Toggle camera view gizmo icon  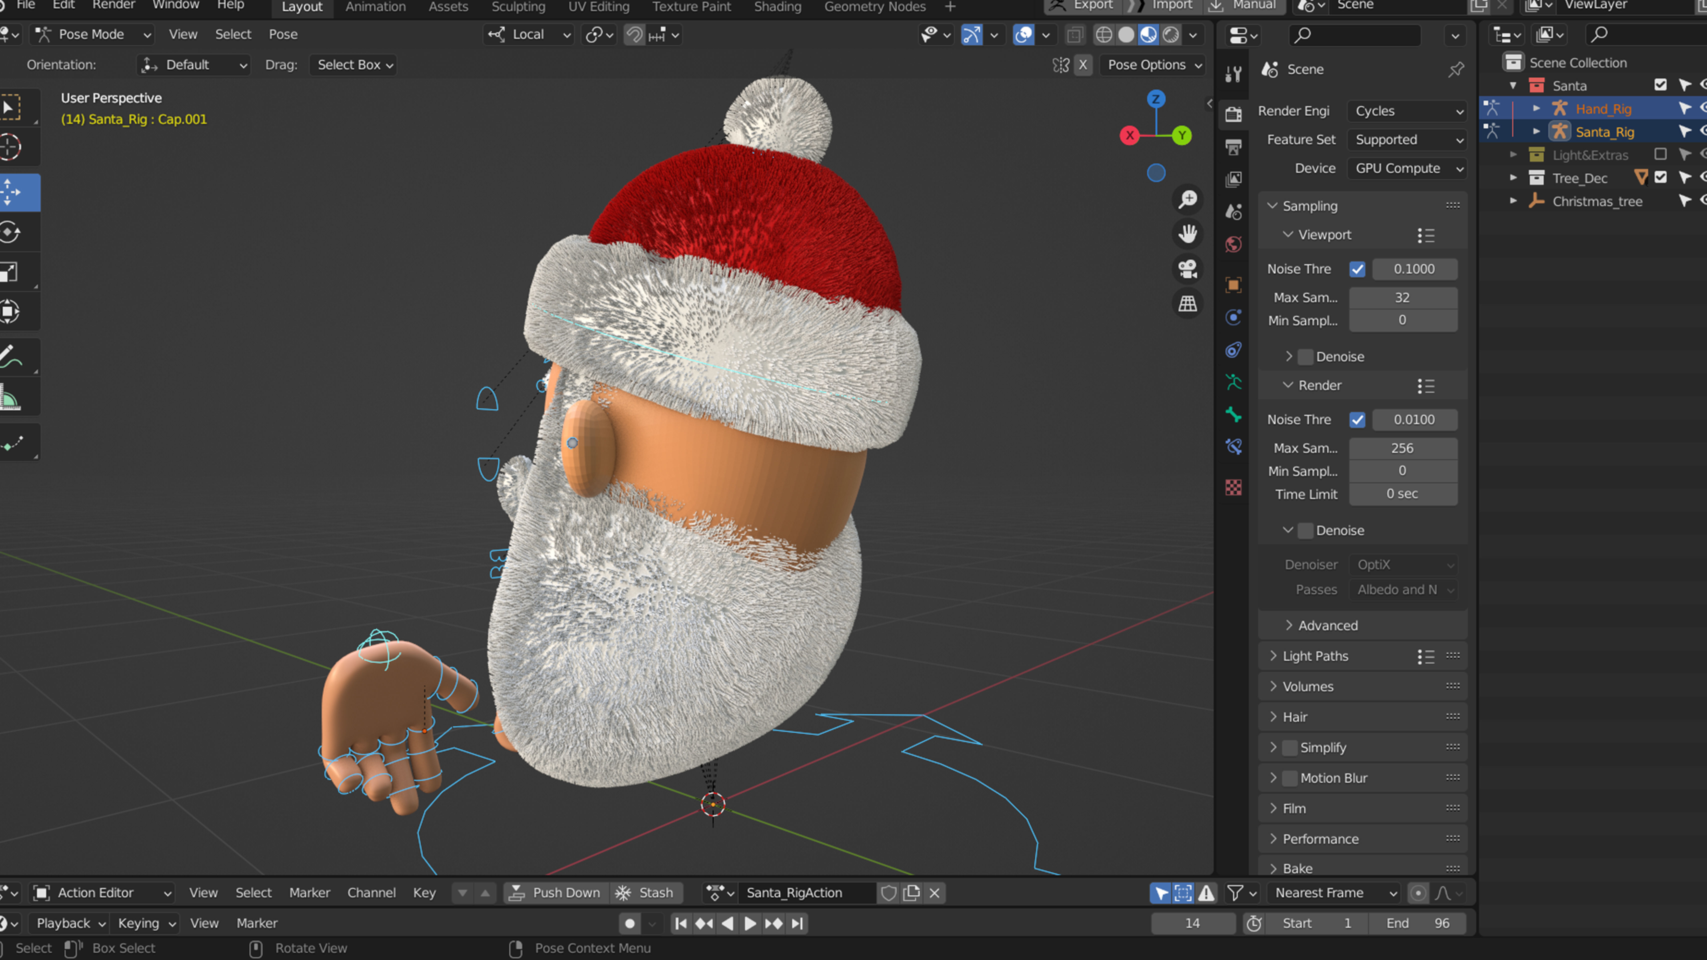[1187, 269]
